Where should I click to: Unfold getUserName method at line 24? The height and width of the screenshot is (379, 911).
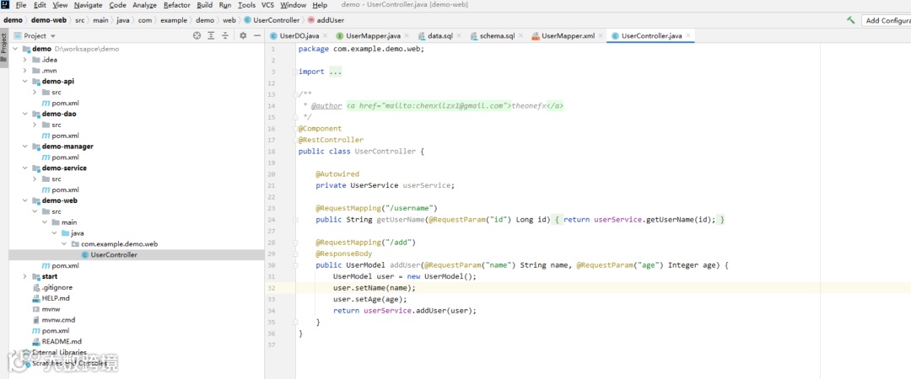(x=296, y=220)
